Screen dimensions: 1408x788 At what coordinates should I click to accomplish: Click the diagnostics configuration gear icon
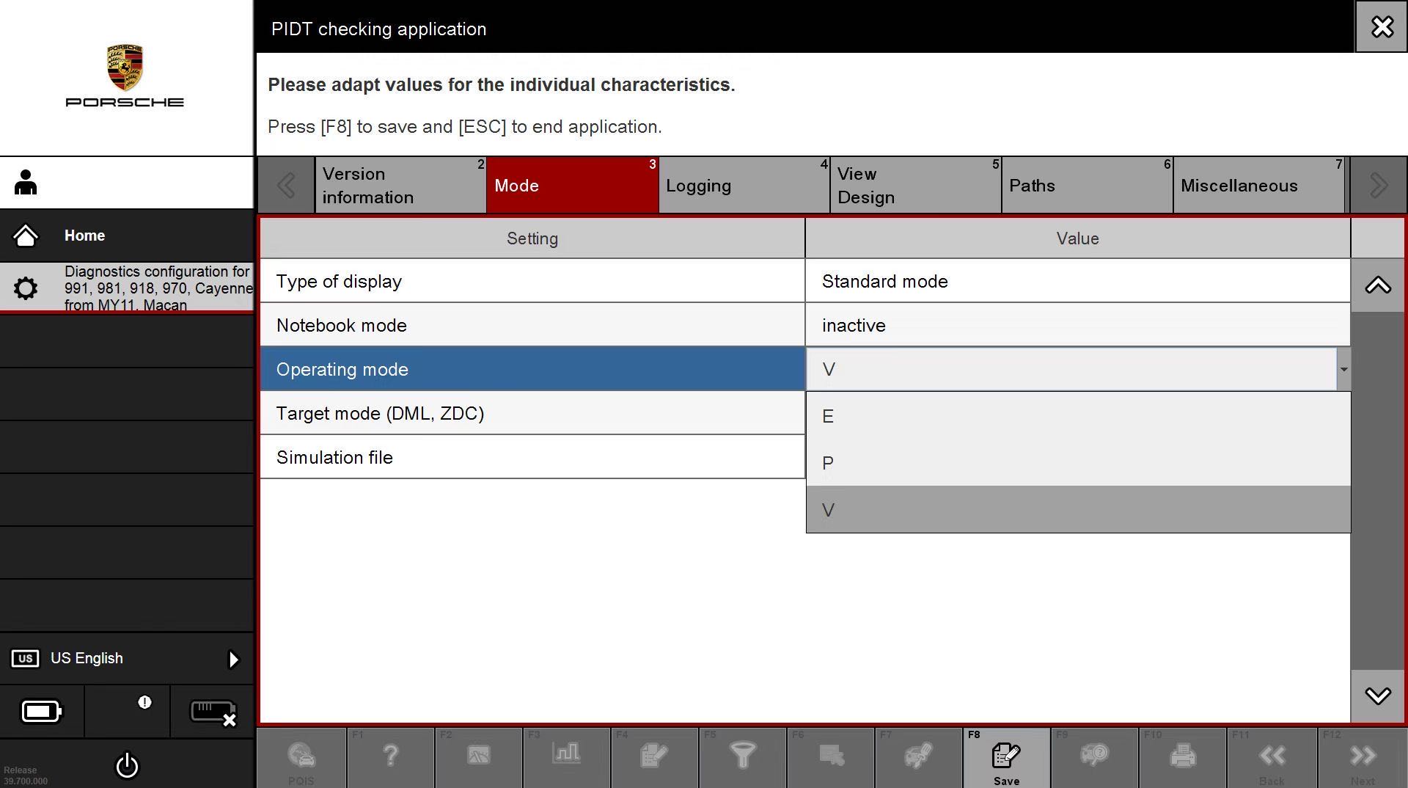(x=26, y=288)
